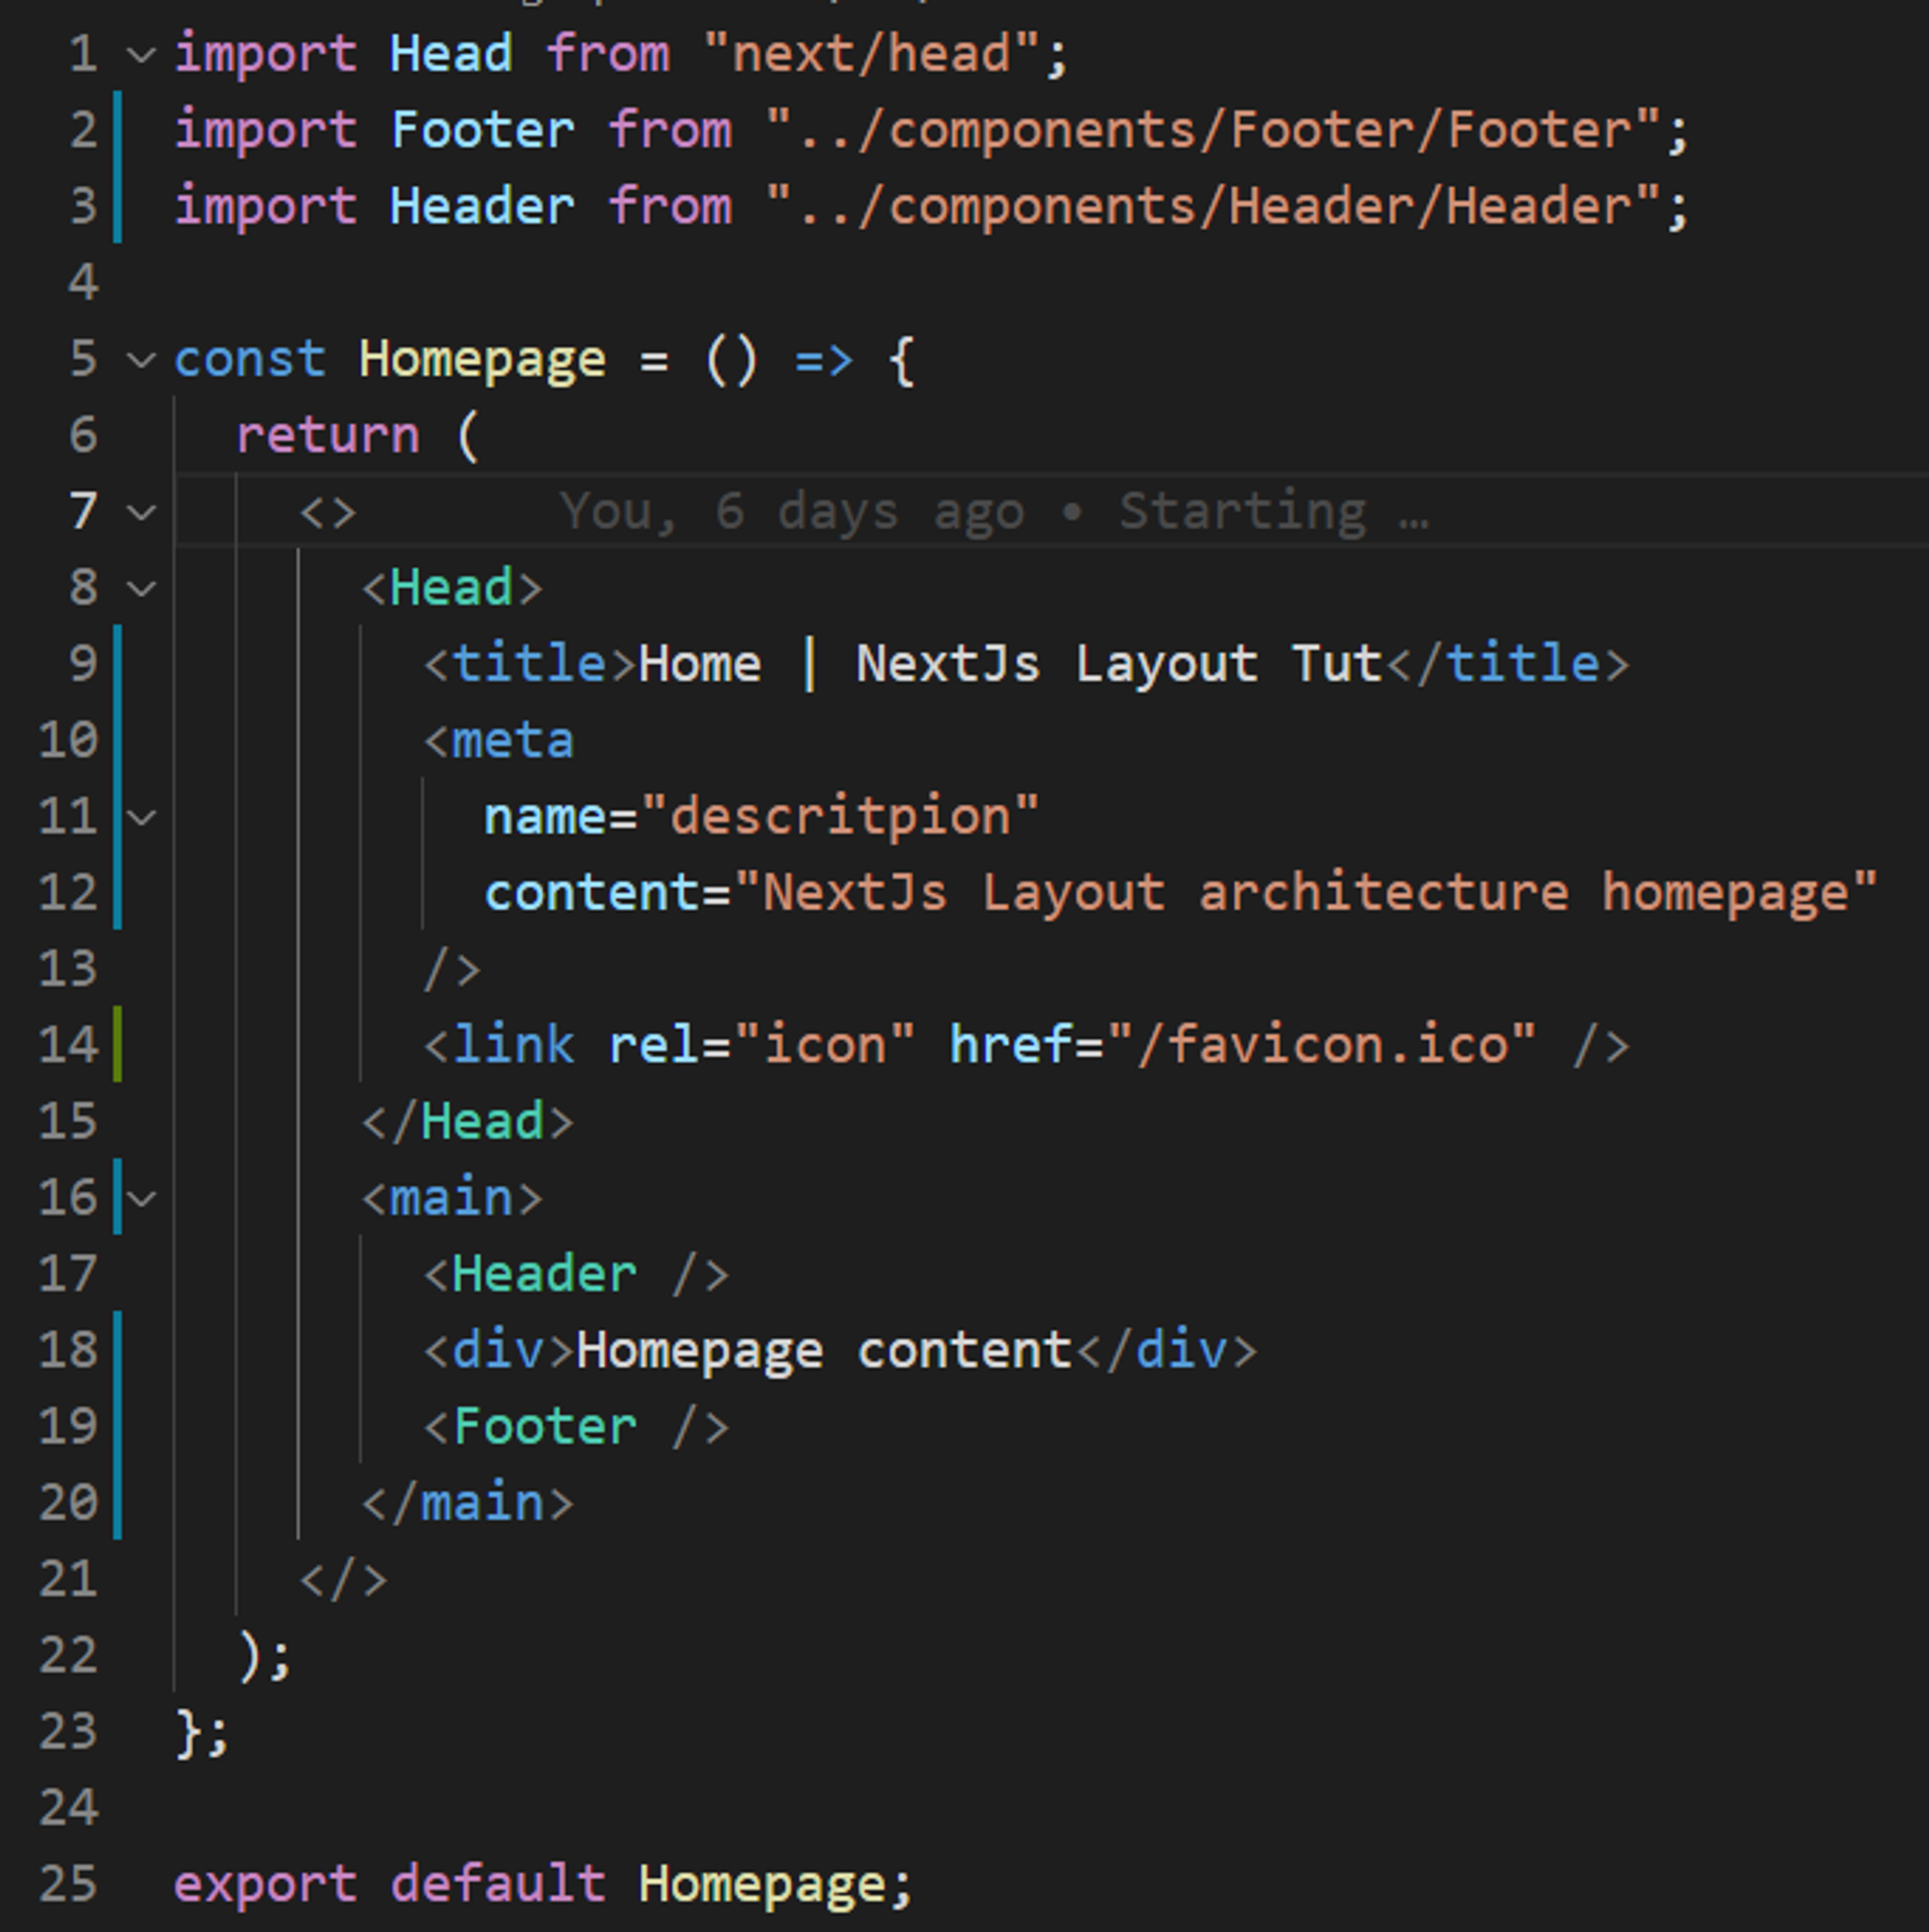
Task: Place cursor on the misspelled "descritpion" value
Action: pos(840,817)
